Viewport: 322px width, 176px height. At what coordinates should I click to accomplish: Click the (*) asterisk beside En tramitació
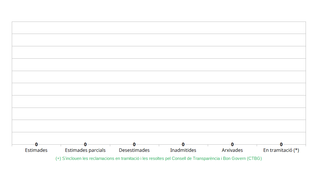point(296,150)
